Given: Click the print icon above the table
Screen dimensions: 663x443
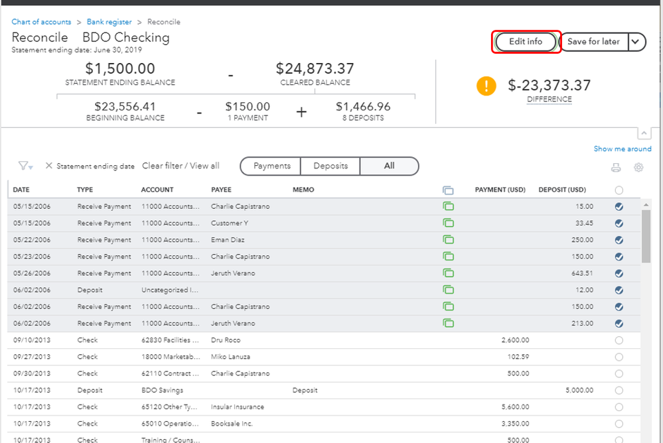Looking at the screenshot, I should tap(616, 168).
